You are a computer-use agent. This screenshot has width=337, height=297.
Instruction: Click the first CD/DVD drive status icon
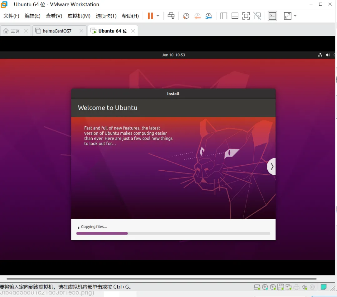click(265, 287)
